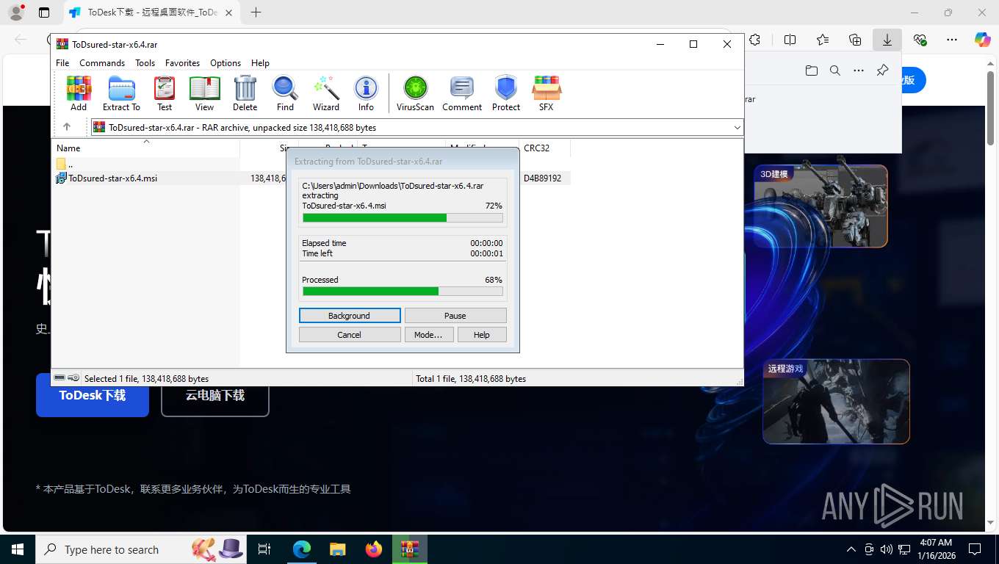Image resolution: width=999 pixels, height=564 pixels.
Task: Open new tab plus button in Edge
Action: (256, 12)
